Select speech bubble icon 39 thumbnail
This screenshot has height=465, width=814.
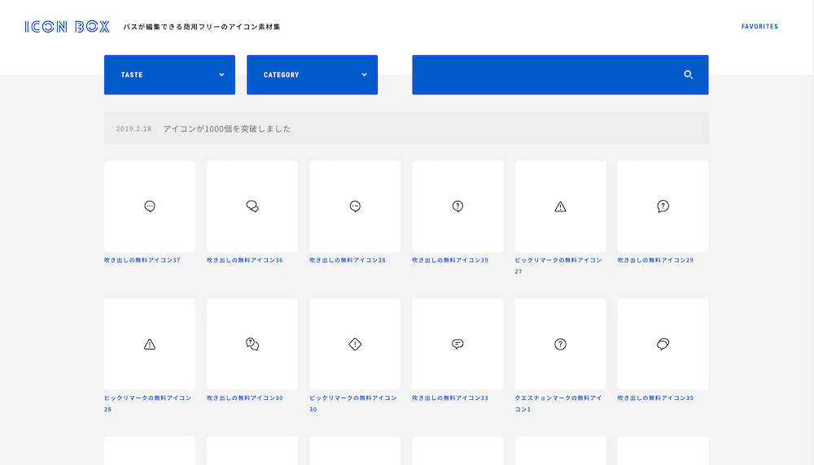(457, 206)
